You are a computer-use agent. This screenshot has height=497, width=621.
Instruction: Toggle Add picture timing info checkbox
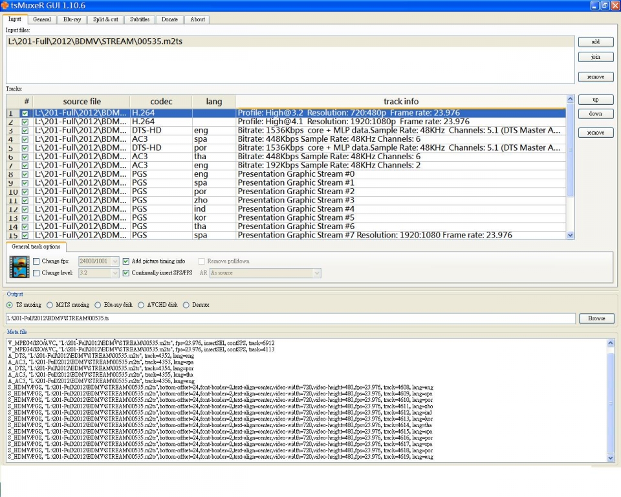click(x=126, y=261)
